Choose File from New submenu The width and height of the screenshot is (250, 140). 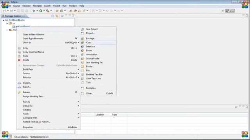[x=98, y=70]
